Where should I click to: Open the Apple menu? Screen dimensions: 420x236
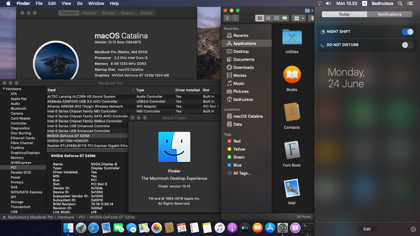8,3
